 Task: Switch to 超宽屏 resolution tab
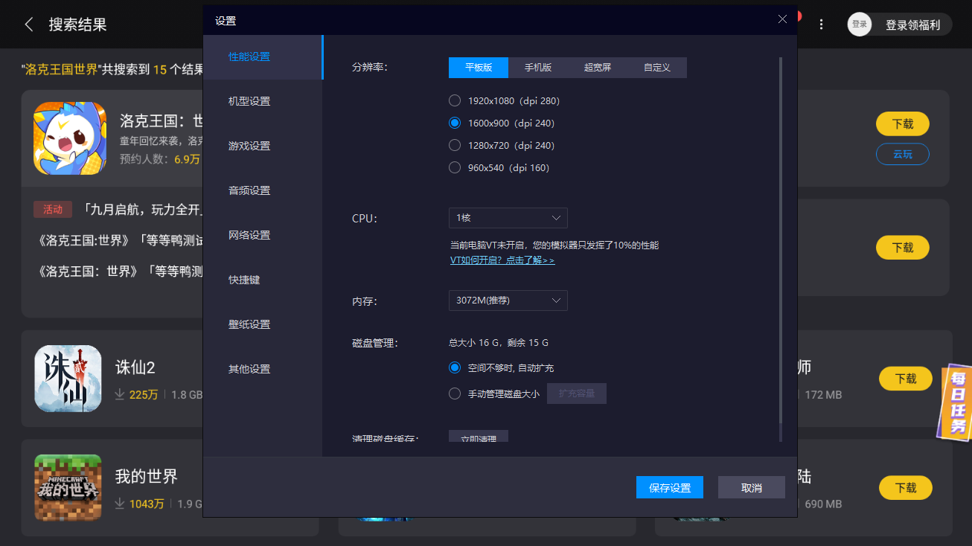pyautogui.click(x=598, y=67)
